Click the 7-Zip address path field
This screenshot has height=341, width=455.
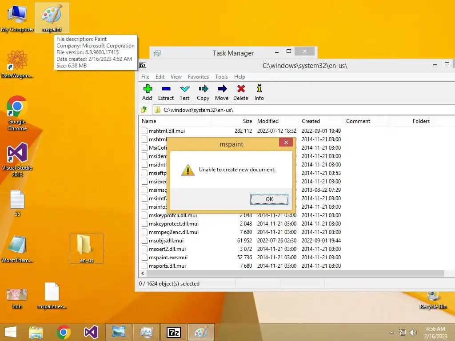(x=304, y=110)
